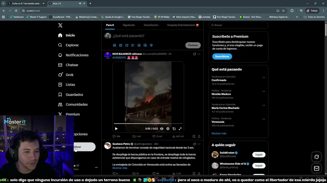Make the video fullscreen
Image resolution: width=327 pixels, height=183 pixels.
[180, 129]
